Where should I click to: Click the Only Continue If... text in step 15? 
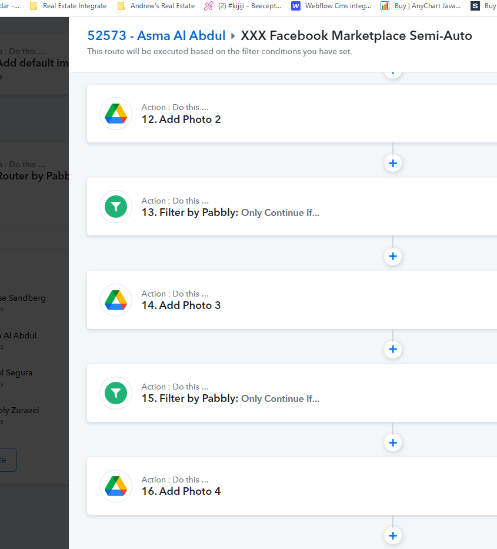[x=280, y=398]
